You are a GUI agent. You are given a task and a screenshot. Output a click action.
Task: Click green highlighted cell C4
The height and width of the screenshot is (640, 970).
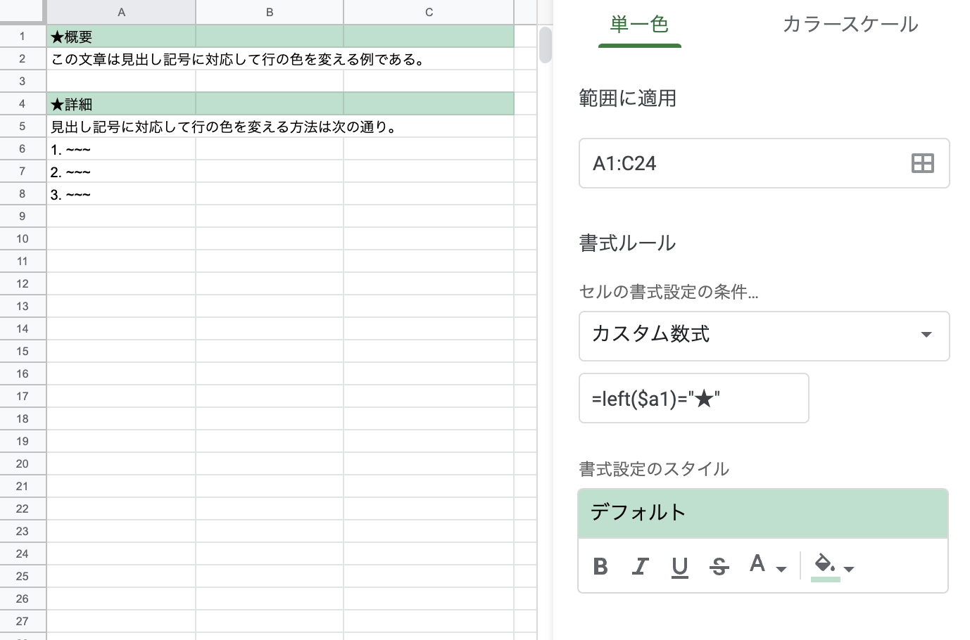click(429, 103)
